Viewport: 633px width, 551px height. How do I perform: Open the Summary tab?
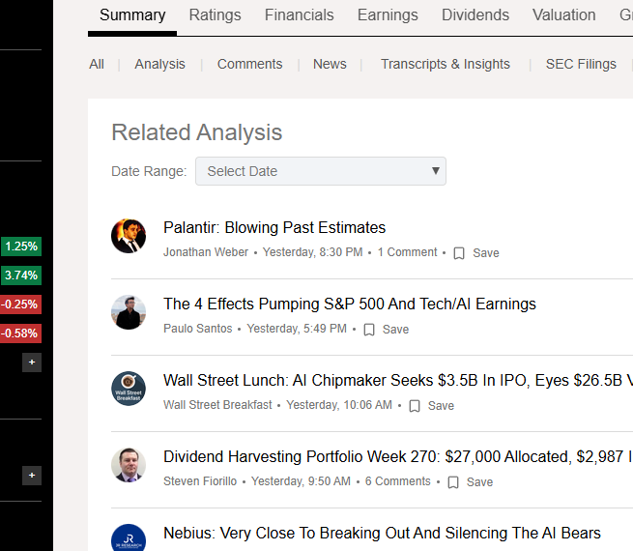pyautogui.click(x=132, y=15)
